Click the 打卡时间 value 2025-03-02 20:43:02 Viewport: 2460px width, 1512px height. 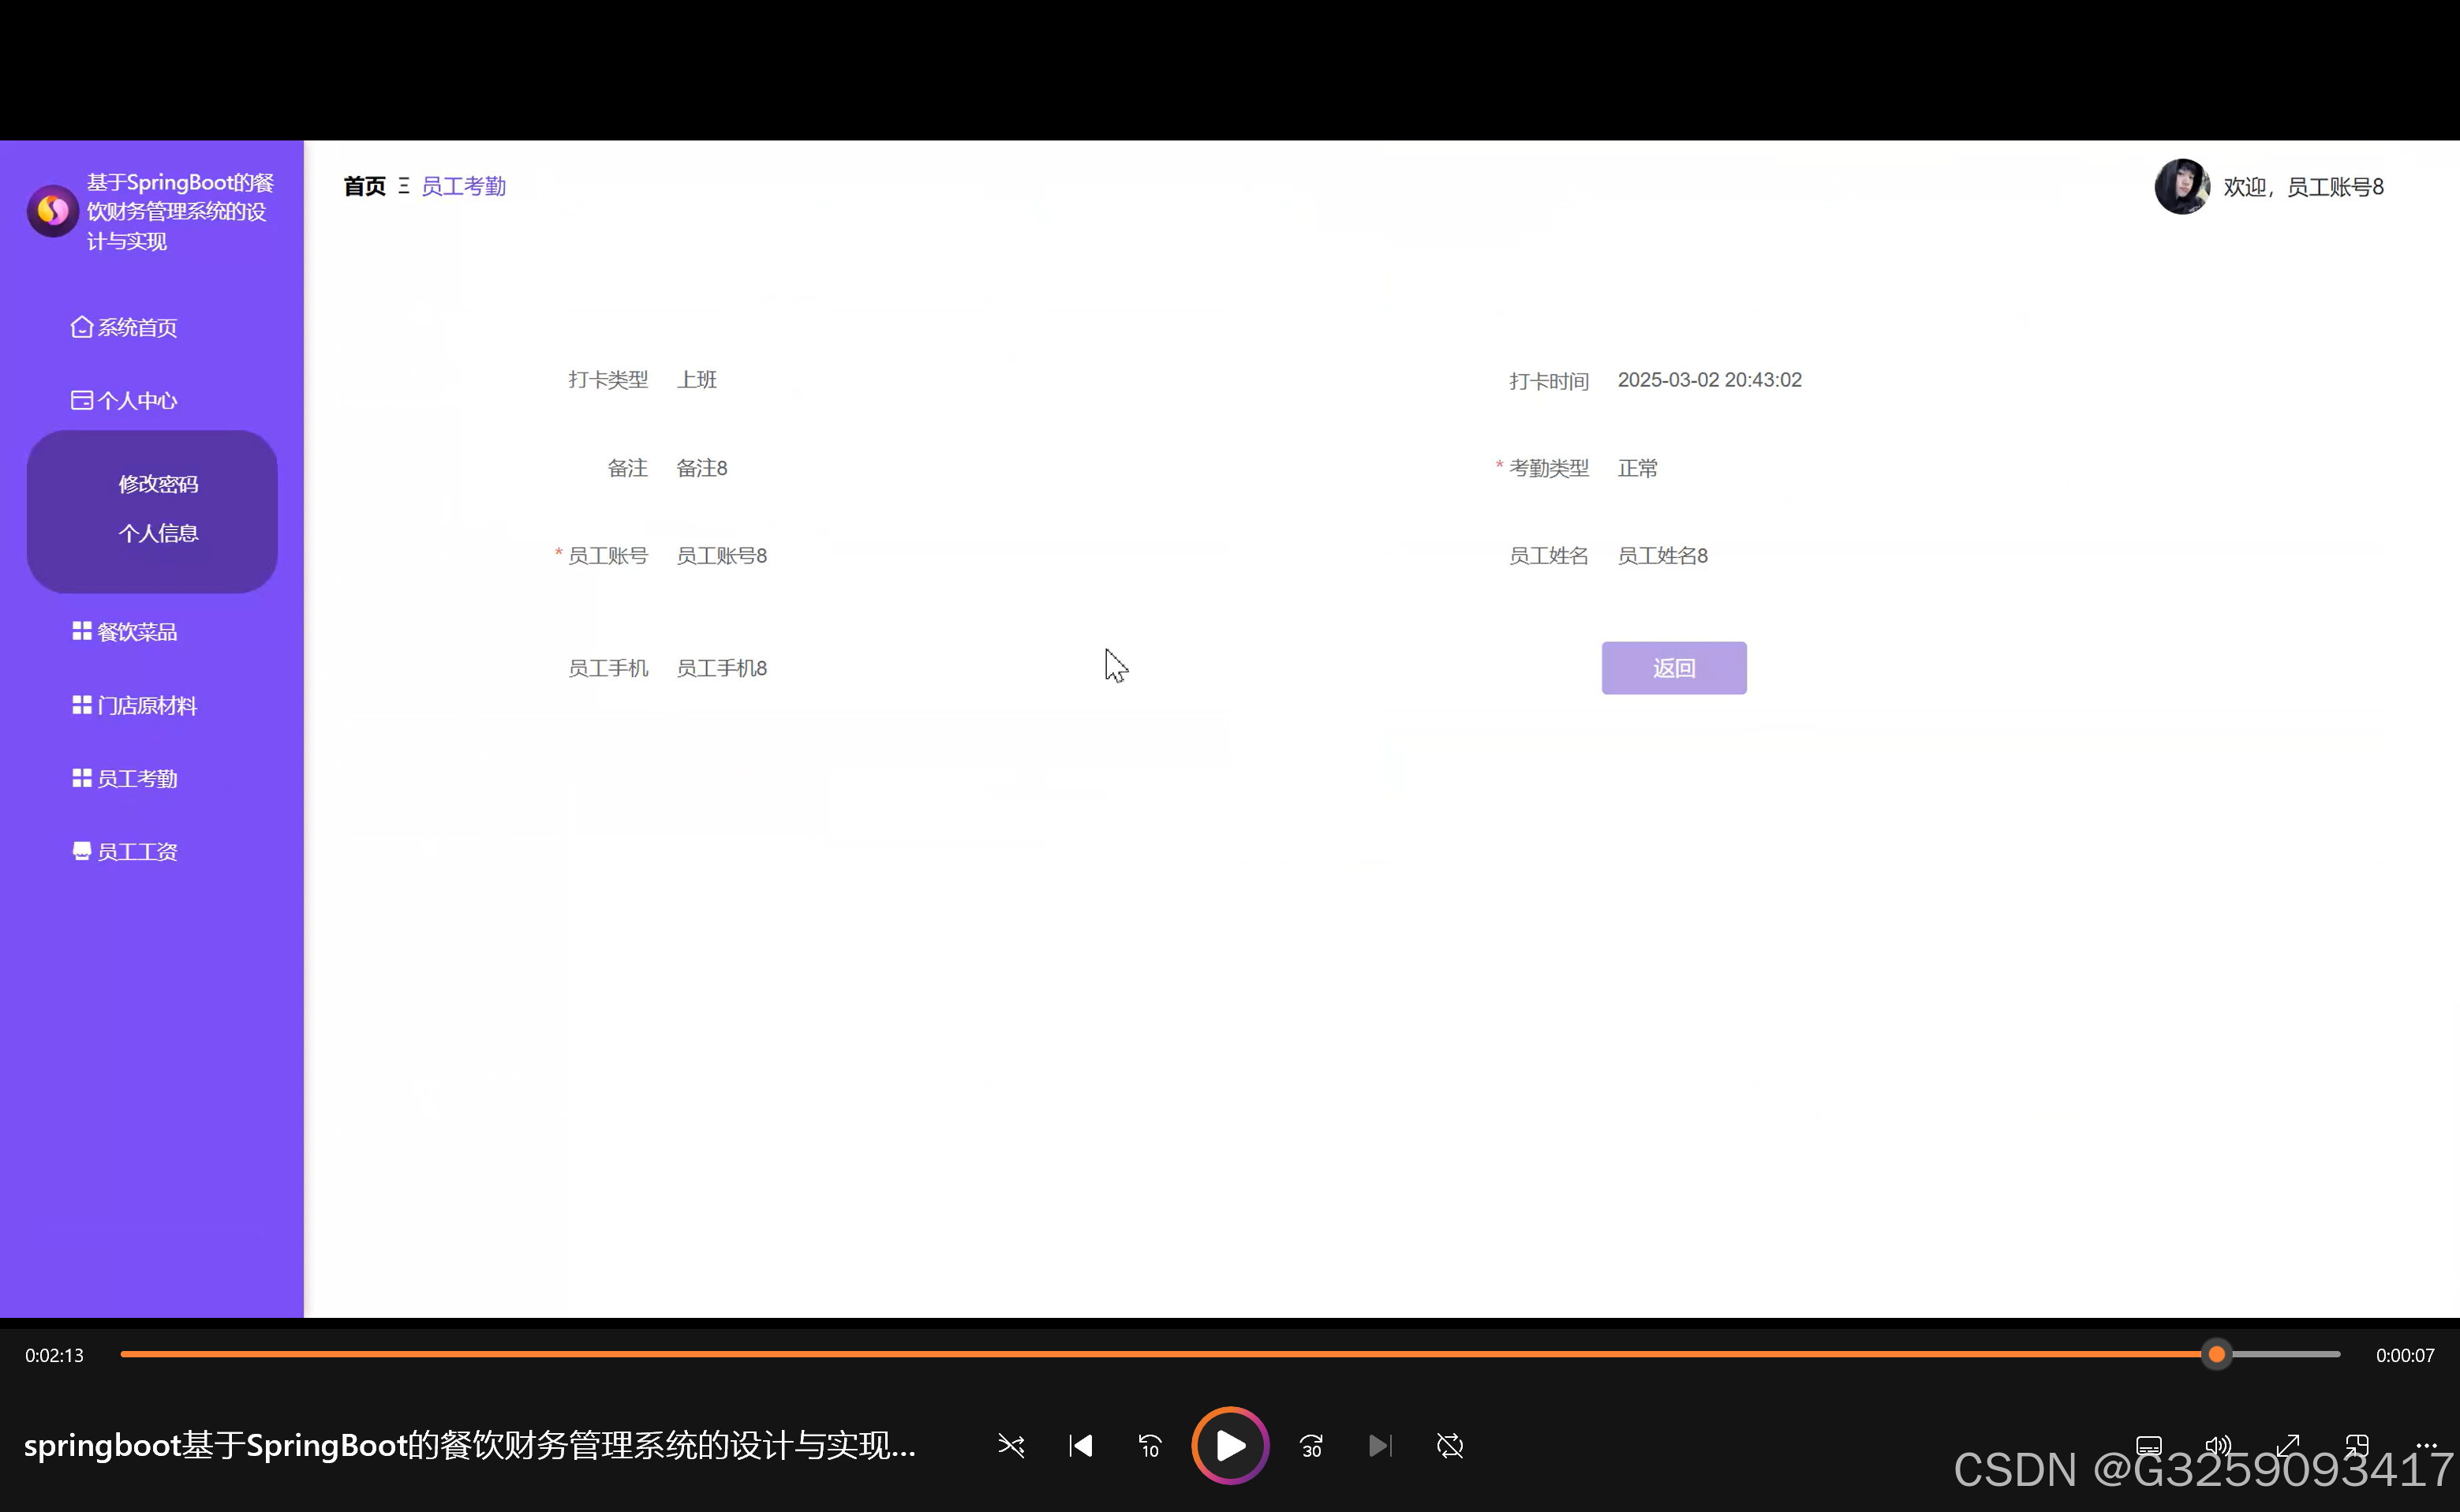1710,380
